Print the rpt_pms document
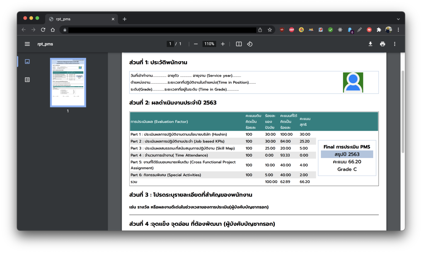The height and width of the screenshot is (253, 422). (382, 44)
